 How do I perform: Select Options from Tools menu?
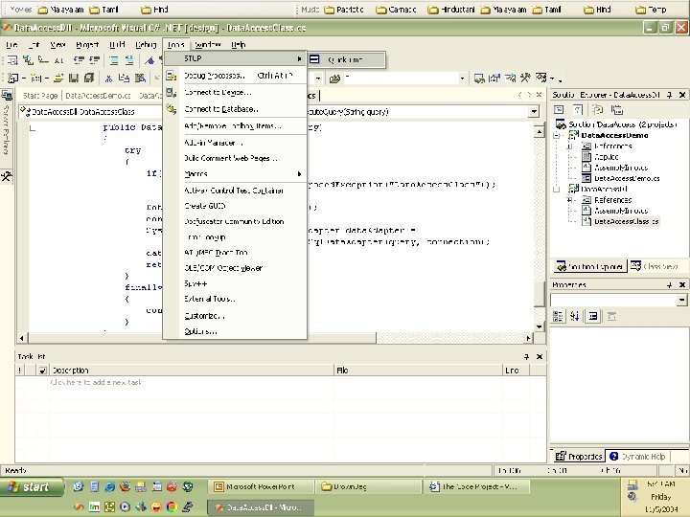pos(201,331)
